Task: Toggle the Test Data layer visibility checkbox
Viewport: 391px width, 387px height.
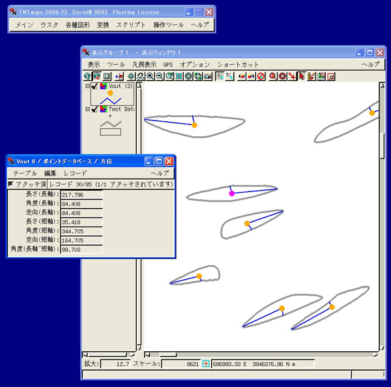Action: click(95, 109)
